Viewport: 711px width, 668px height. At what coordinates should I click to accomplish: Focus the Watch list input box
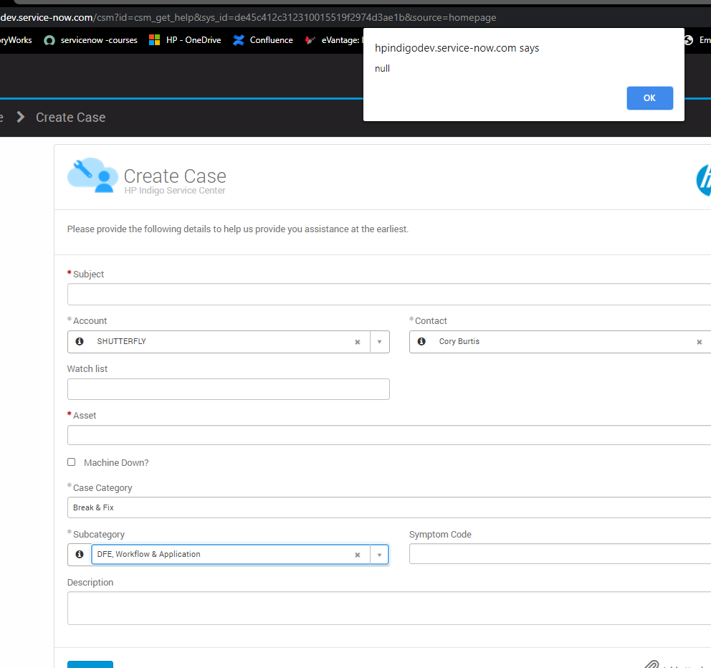click(x=228, y=389)
